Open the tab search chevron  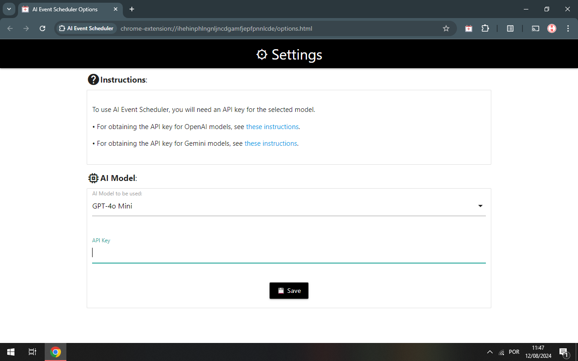coord(9,9)
